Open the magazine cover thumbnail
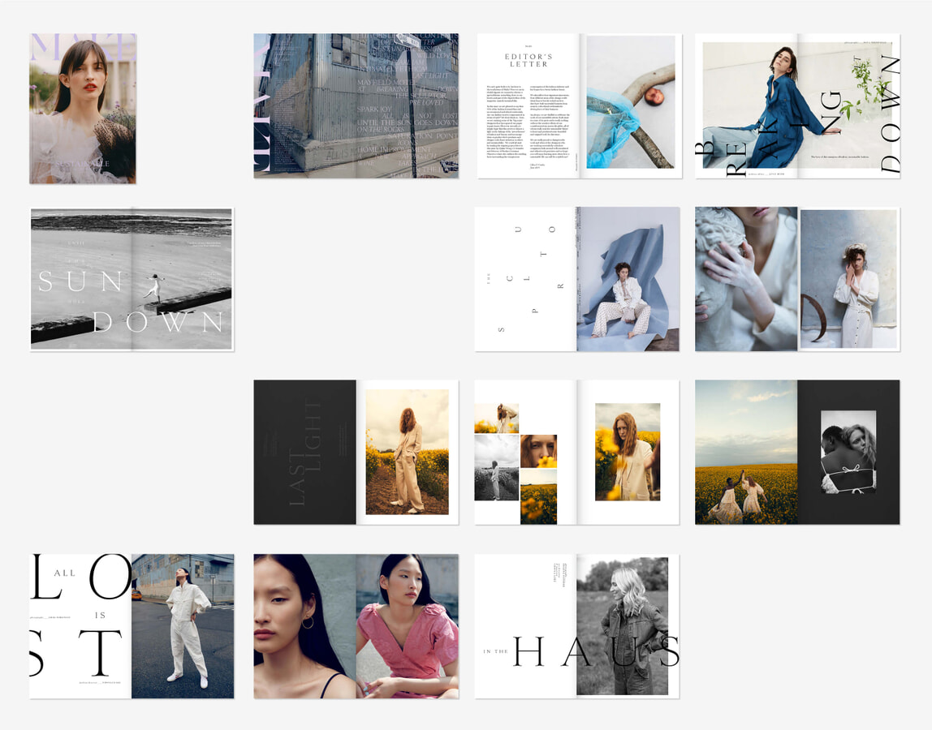Image resolution: width=932 pixels, height=730 pixels. [83, 109]
